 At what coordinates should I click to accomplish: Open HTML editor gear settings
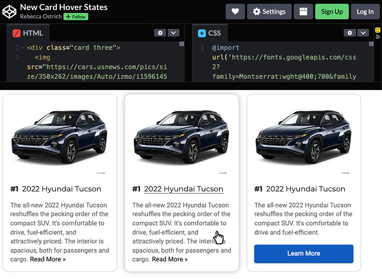[160, 33]
